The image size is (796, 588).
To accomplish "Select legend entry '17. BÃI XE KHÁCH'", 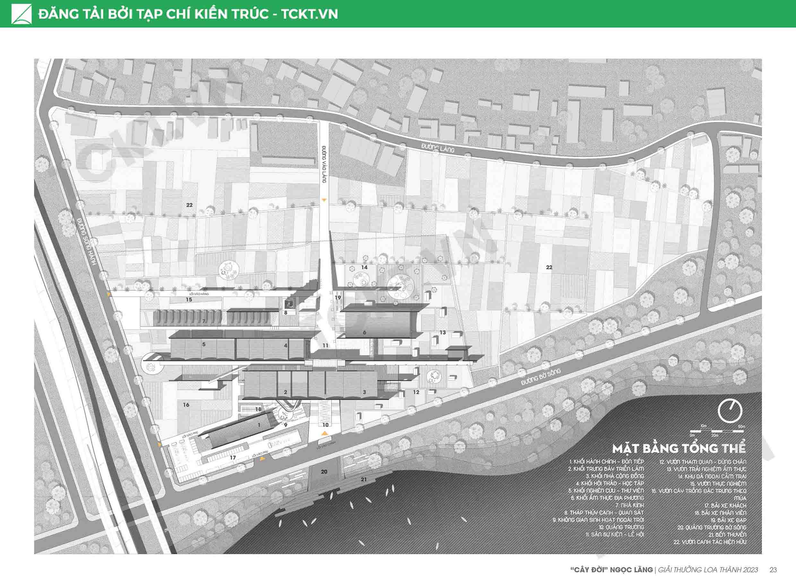I will click(725, 505).
